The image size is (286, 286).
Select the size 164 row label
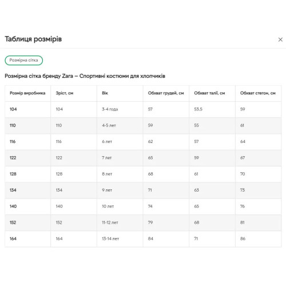(x=13, y=239)
